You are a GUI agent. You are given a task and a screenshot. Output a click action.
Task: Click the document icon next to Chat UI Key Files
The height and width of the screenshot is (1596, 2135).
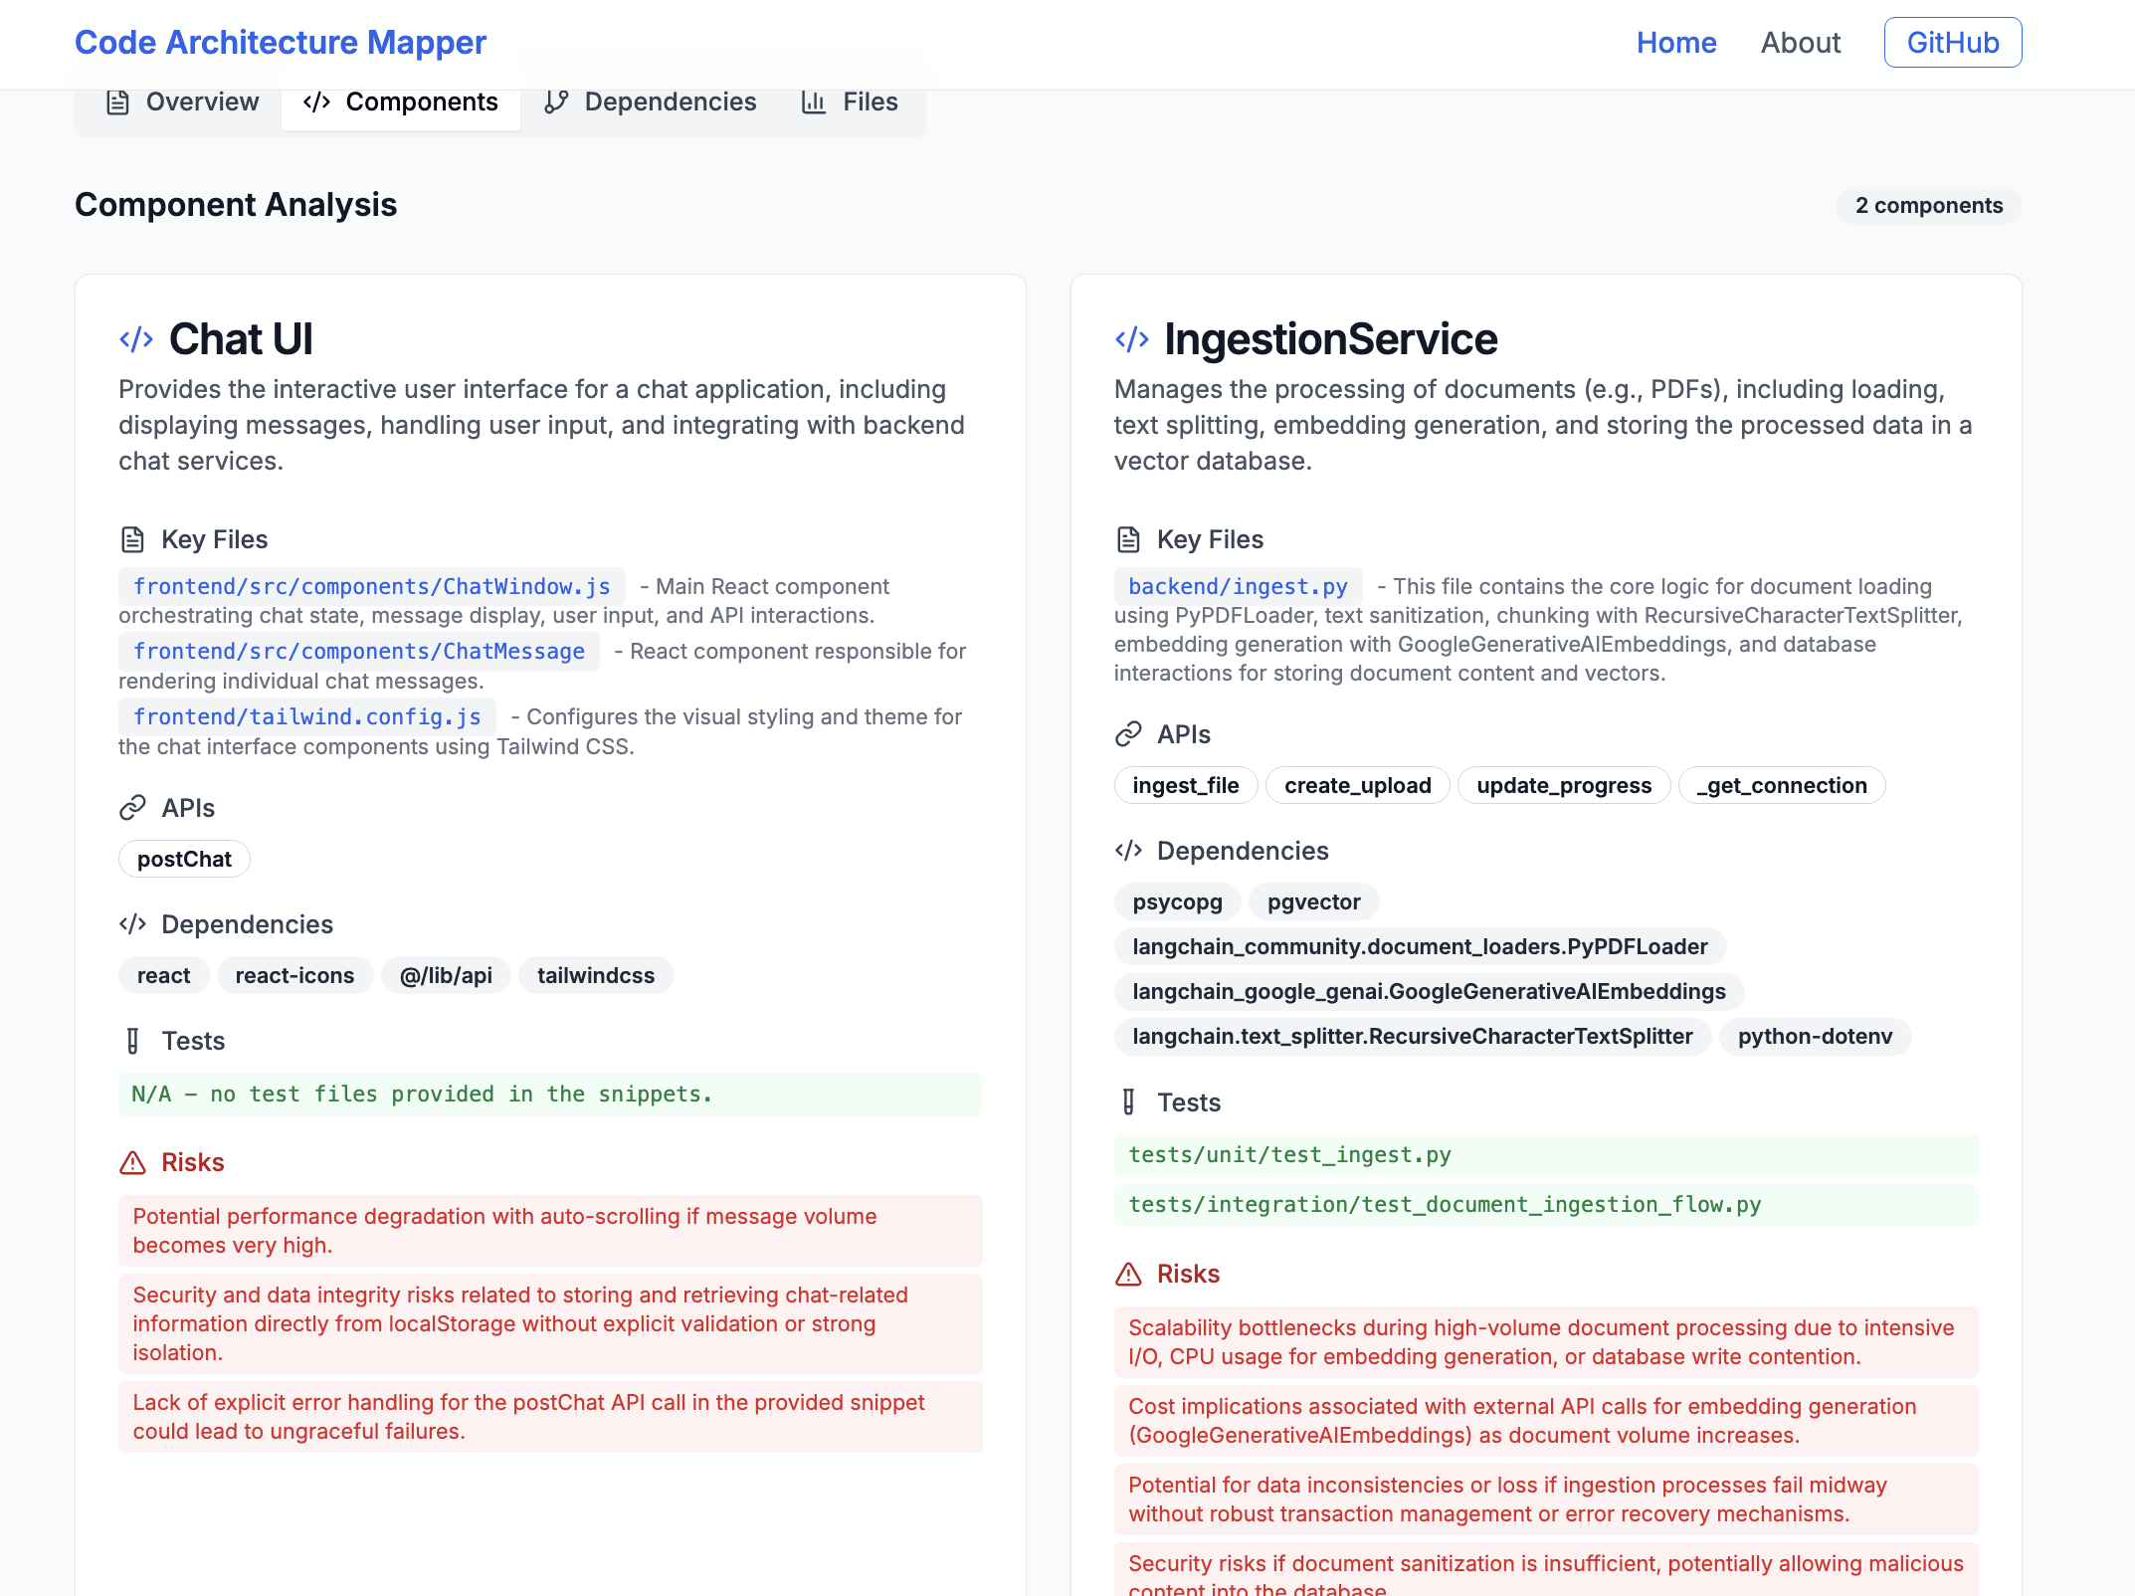(132, 539)
